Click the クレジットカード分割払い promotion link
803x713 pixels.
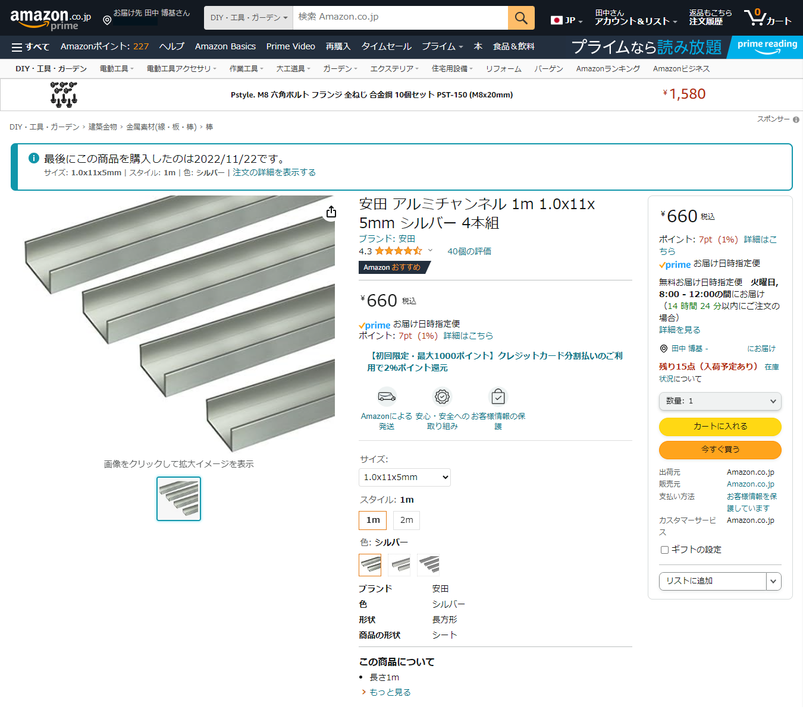495,362
